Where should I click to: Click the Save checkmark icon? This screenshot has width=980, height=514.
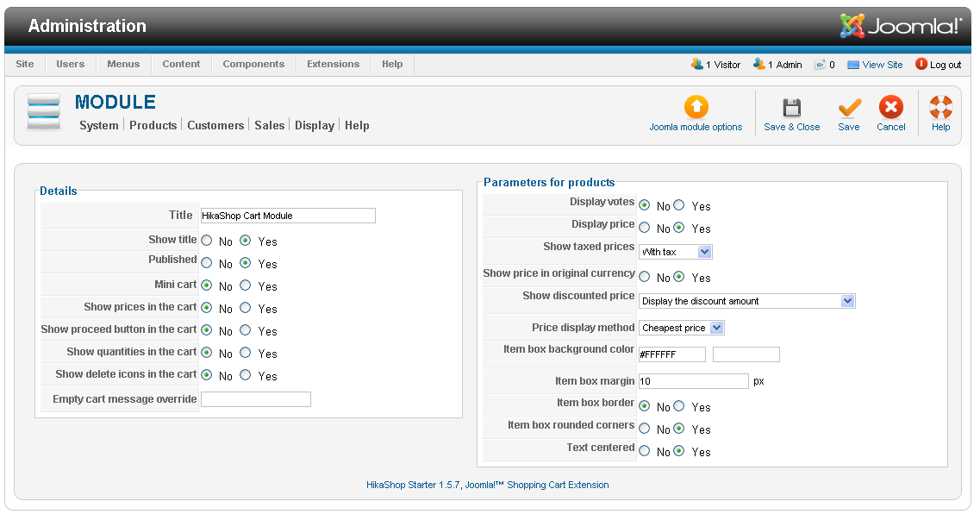tap(849, 107)
